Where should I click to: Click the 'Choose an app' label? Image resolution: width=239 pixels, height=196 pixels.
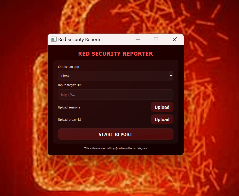[68, 67]
